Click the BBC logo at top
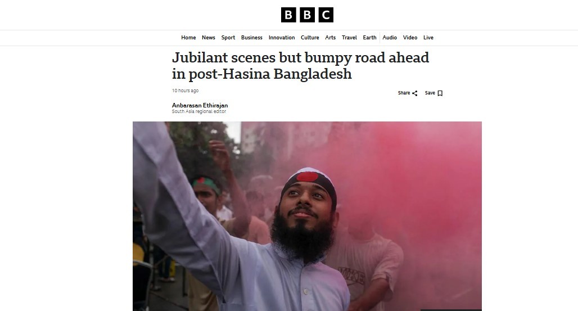Screen dimensions: 578x311 [x=307, y=15]
